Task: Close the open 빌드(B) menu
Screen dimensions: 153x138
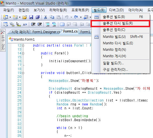Action: (x=99, y=10)
